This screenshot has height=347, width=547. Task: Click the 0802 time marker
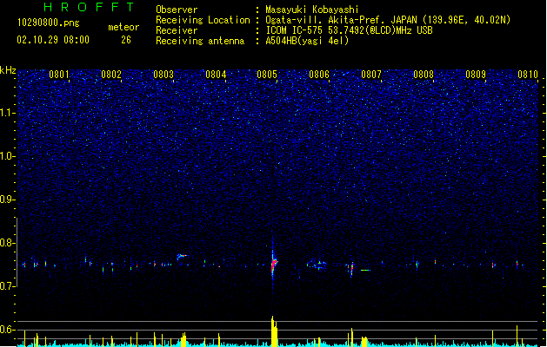coord(111,75)
